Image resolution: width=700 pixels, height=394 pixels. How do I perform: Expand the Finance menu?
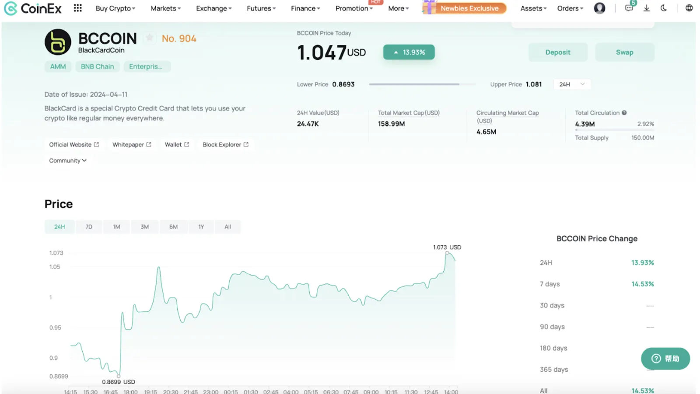pyautogui.click(x=306, y=8)
